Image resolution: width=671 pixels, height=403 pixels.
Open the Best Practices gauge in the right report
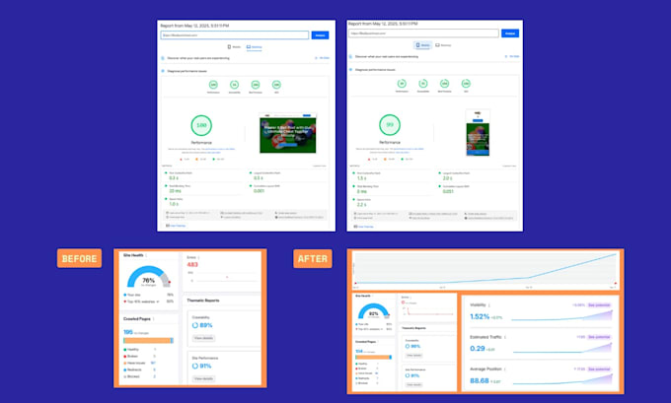pos(445,84)
